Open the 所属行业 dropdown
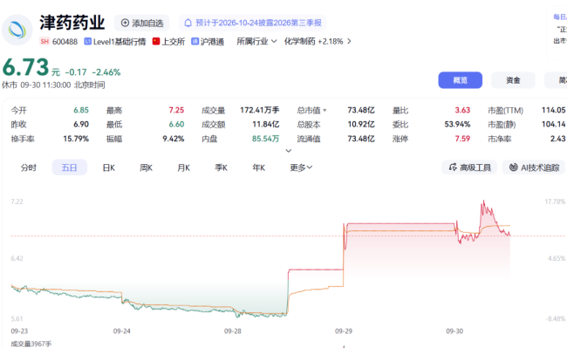The image size is (567, 348). [256, 42]
